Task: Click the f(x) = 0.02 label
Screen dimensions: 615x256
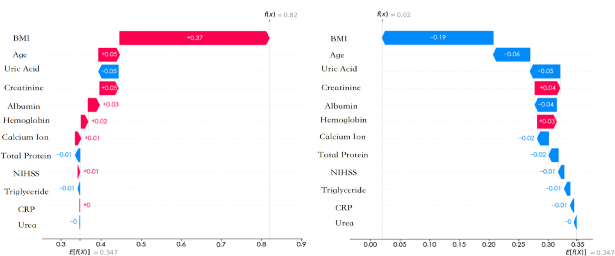Action: click(x=393, y=15)
